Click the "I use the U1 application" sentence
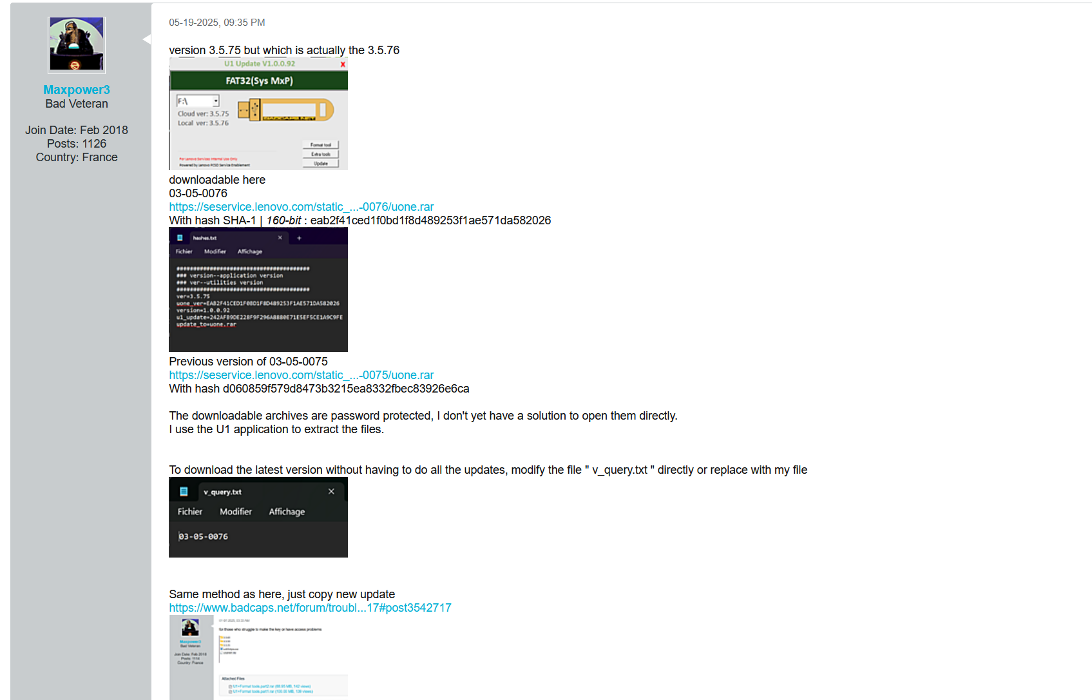The image size is (1092, 700). (x=276, y=429)
